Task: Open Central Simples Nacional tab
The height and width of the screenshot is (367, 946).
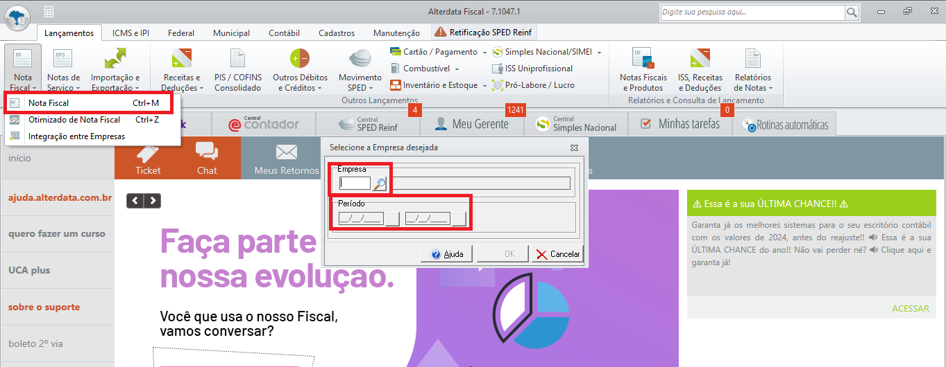Action: [577, 123]
